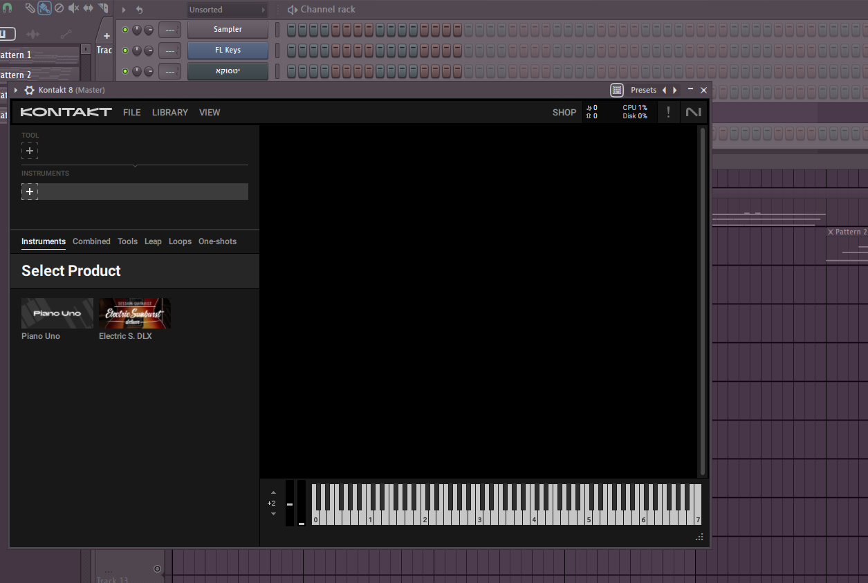
Task: Open the FL Keys channel button
Action: pos(228,50)
